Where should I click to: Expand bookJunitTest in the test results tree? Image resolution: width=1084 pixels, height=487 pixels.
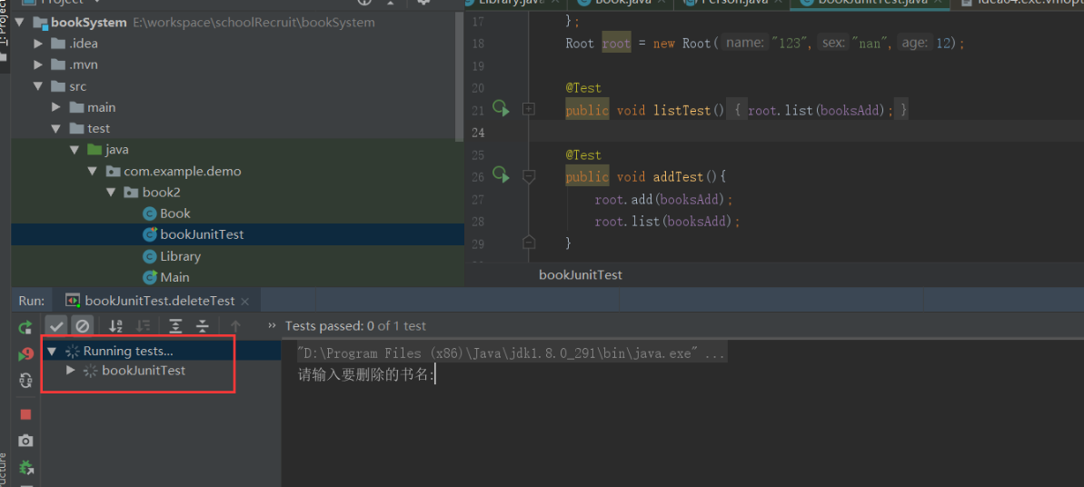(x=70, y=371)
